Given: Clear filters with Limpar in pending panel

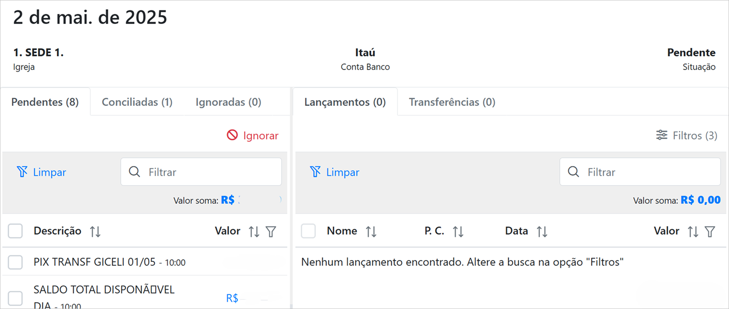Looking at the screenshot, I should click(42, 172).
